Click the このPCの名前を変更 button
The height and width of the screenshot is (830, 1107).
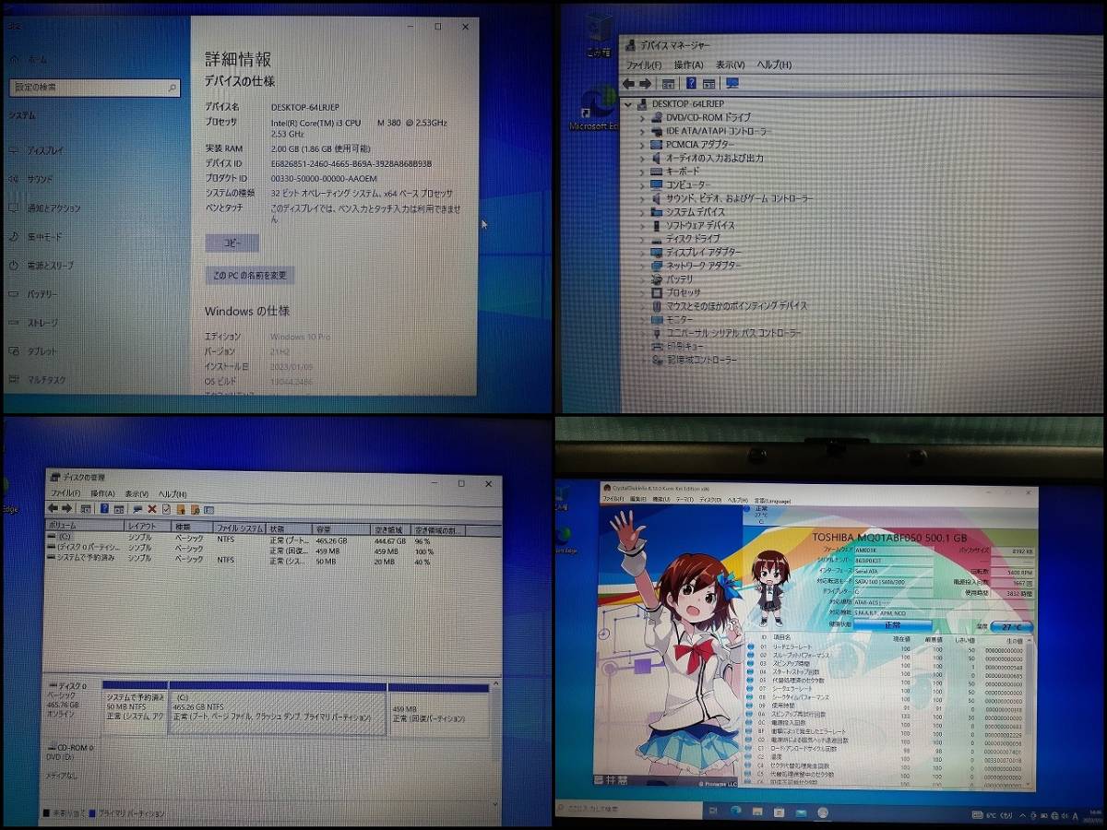(x=249, y=275)
